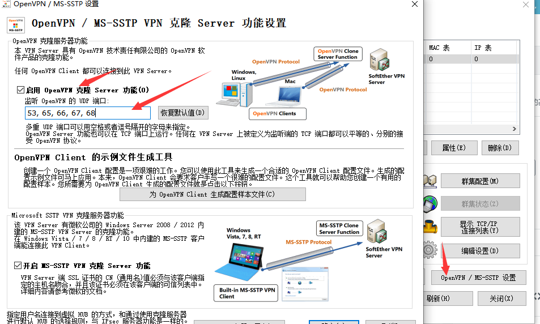Close the background manager window

[525, 5]
